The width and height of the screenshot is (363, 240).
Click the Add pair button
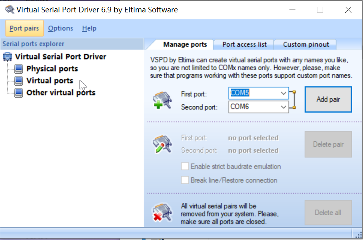coord(328,99)
